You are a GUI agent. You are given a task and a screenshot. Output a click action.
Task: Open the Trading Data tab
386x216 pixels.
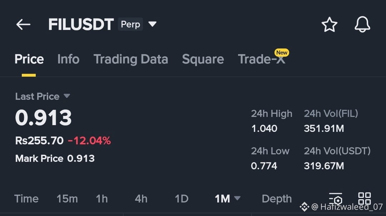pos(130,59)
